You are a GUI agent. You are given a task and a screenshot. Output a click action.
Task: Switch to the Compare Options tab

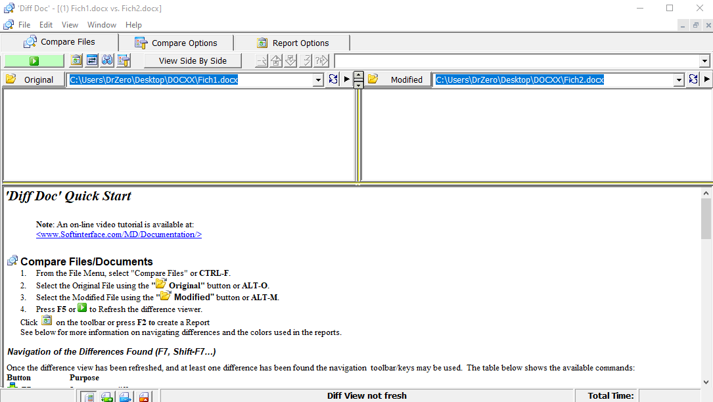(x=176, y=43)
